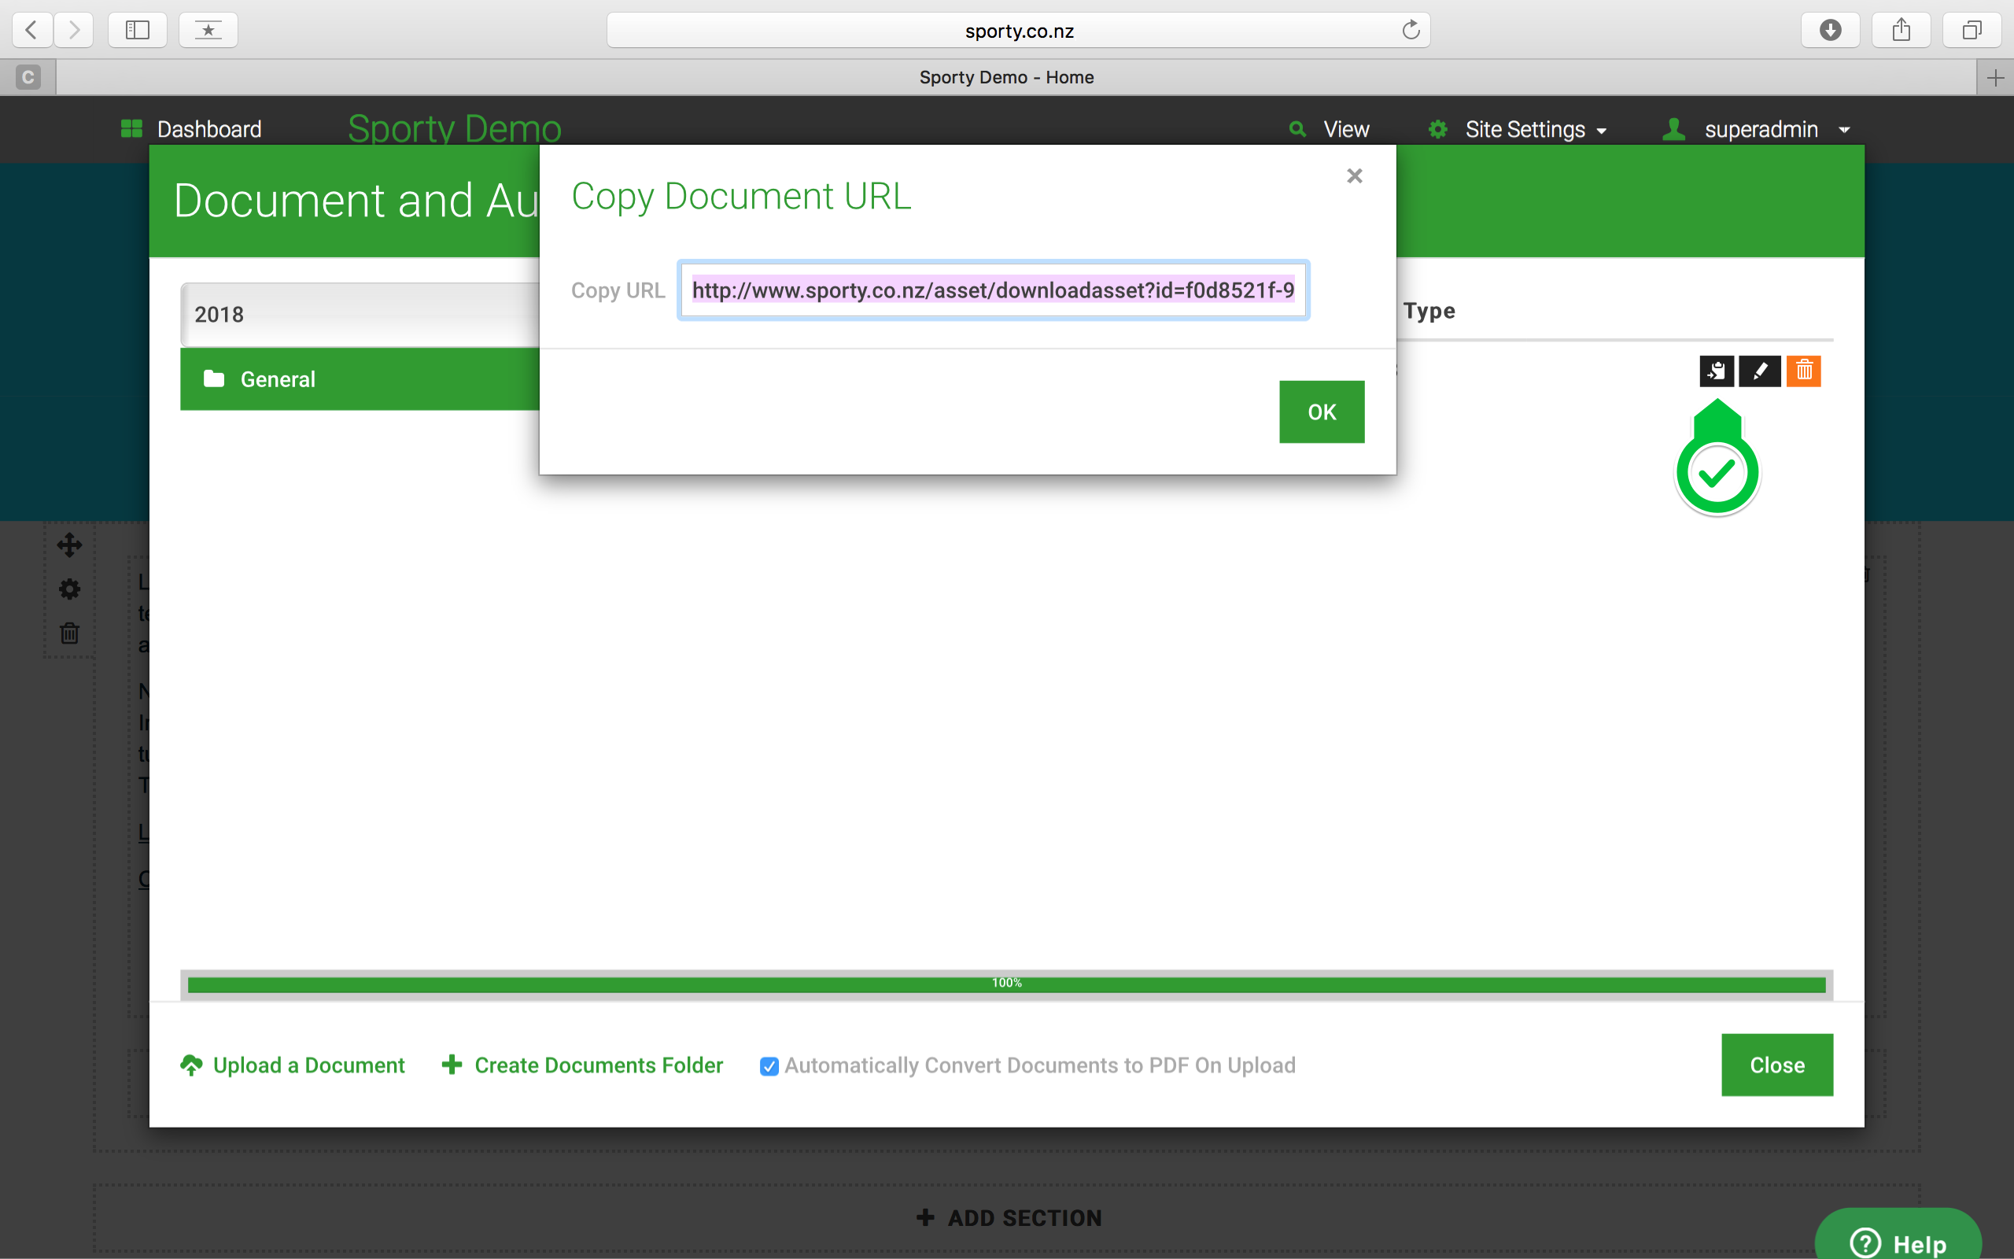The height and width of the screenshot is (1259, 2014).
Task: Click the 100% upload progress bar
Action: [x=1006, y=984]
